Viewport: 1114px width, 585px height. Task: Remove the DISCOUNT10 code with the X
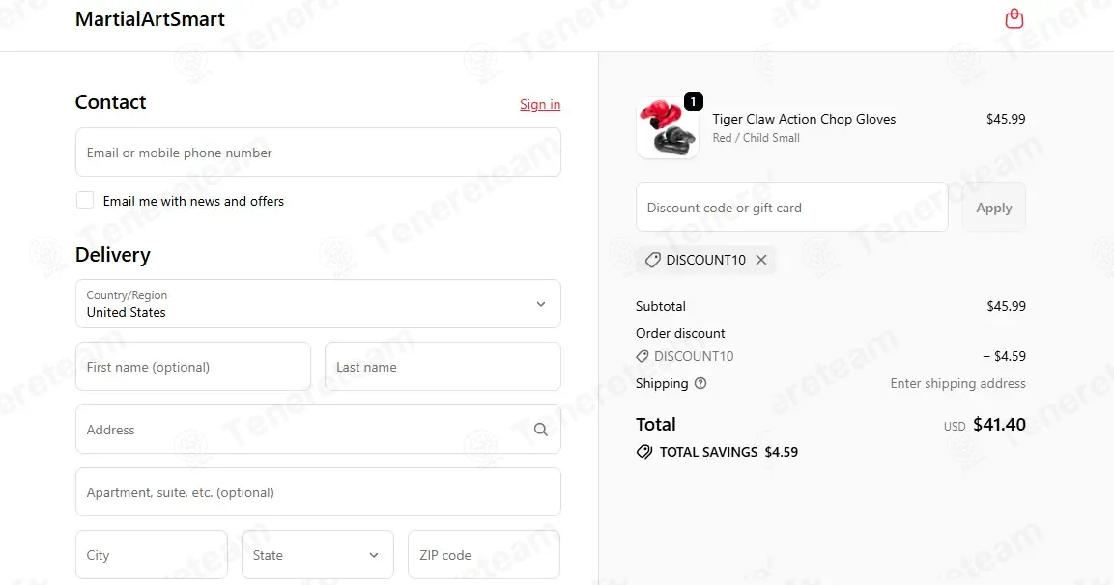click(761, 260)
